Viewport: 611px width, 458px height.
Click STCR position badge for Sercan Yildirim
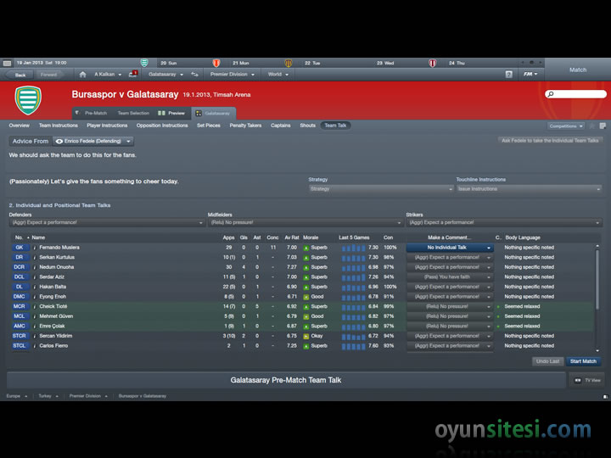click(20, 336)
